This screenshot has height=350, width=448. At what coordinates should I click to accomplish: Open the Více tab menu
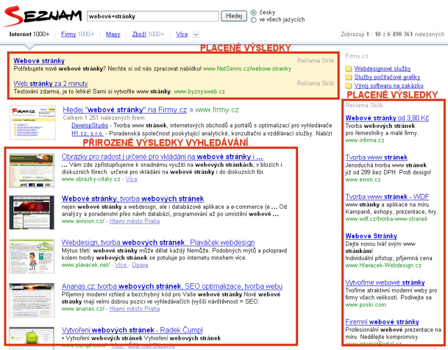(x=182, y=34)
